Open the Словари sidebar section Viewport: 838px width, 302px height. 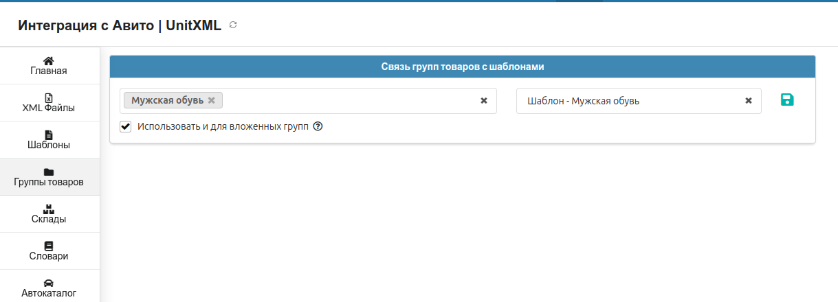pyautogui.click(x=49, y=251)
